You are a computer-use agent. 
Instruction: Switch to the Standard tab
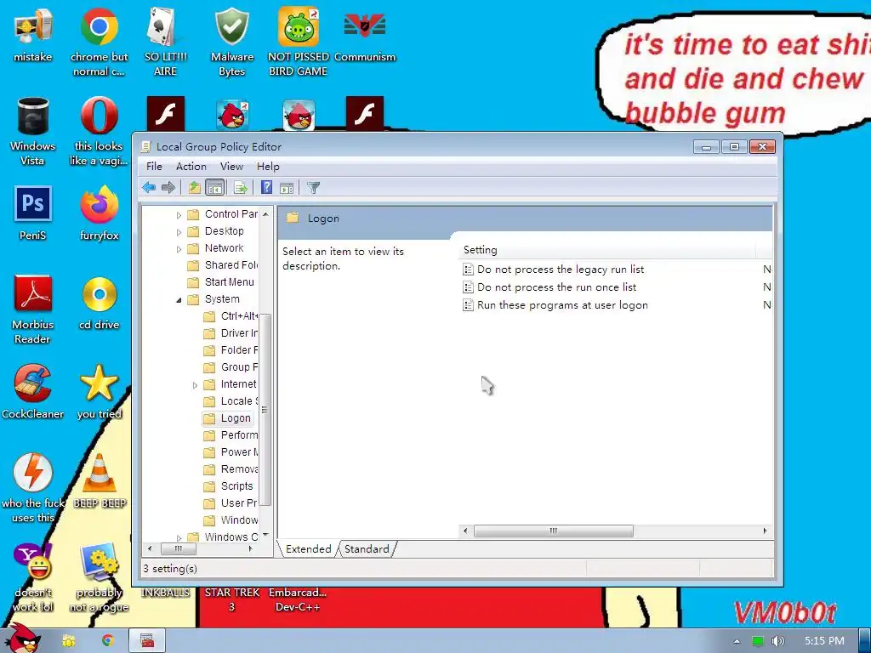coord(367,549)
